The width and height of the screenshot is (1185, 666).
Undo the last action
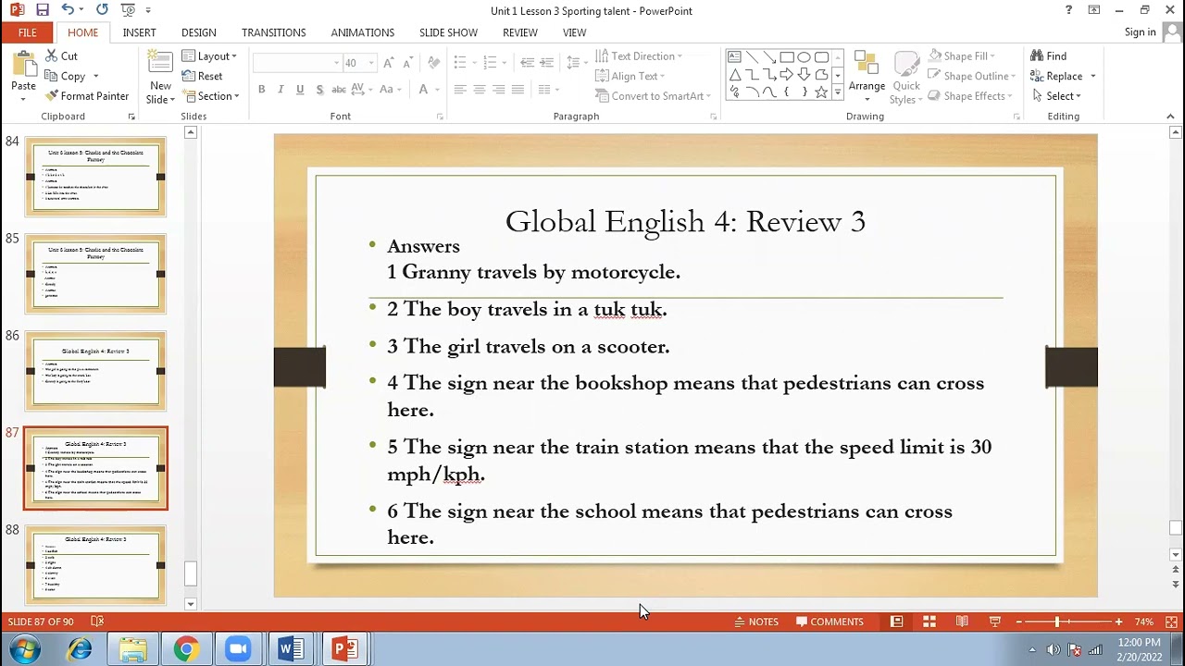tap(68, 10)
